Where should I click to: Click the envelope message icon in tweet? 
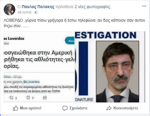tap(45, 98)
